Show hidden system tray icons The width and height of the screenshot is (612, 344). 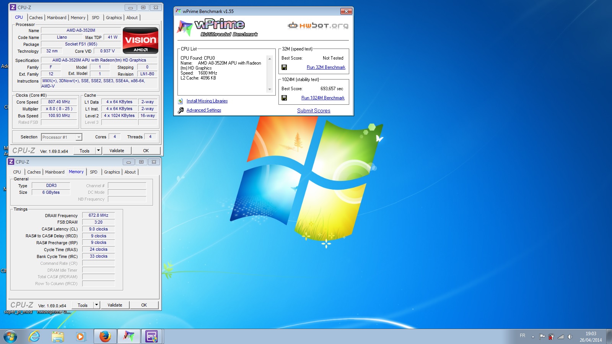pyautogui.click(x=533, y=337)
